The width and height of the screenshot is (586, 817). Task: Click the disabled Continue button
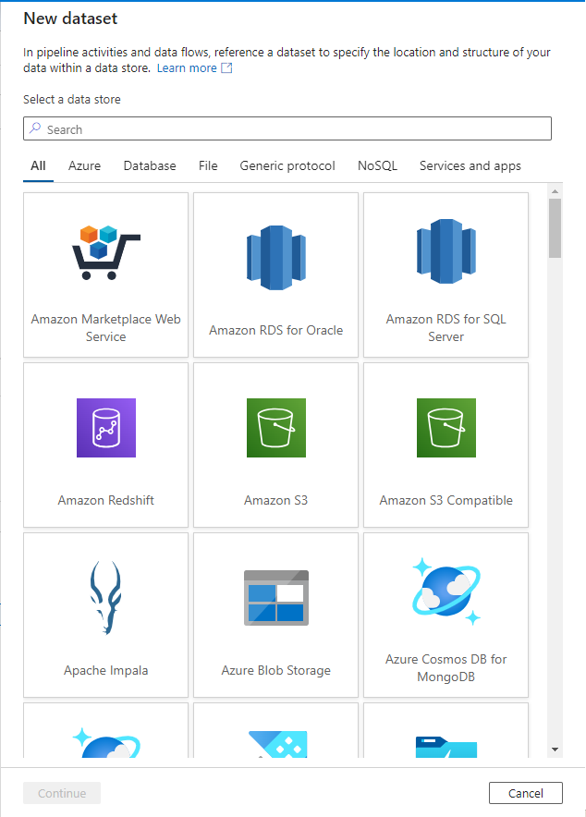click(62, 793)
